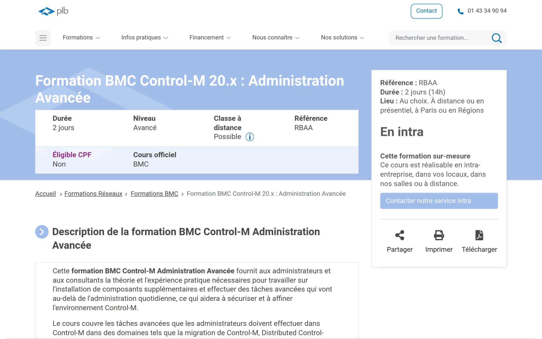The image size is (542, 339).
Task: Go to the Accueil breadcrumb link
Action: [46, 194]
